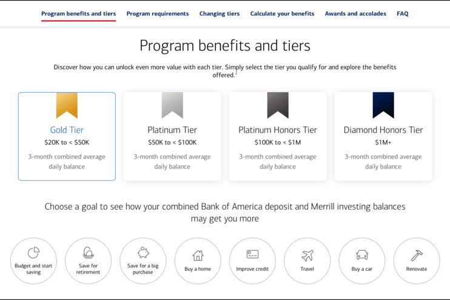Screen dimensions: 450x300
Task: Select the Platinum Tier card
Action: (x=172, y=136)
